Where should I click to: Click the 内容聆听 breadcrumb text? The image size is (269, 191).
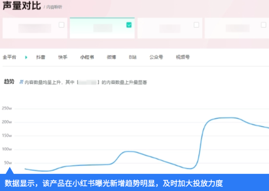(x=54, y=7)
